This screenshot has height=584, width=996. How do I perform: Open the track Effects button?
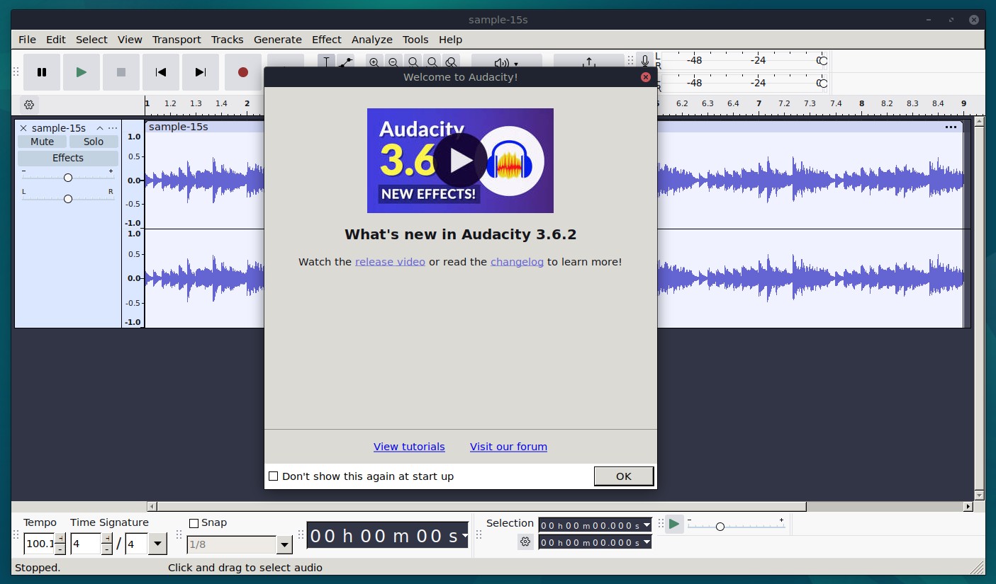tap(68, 158)
